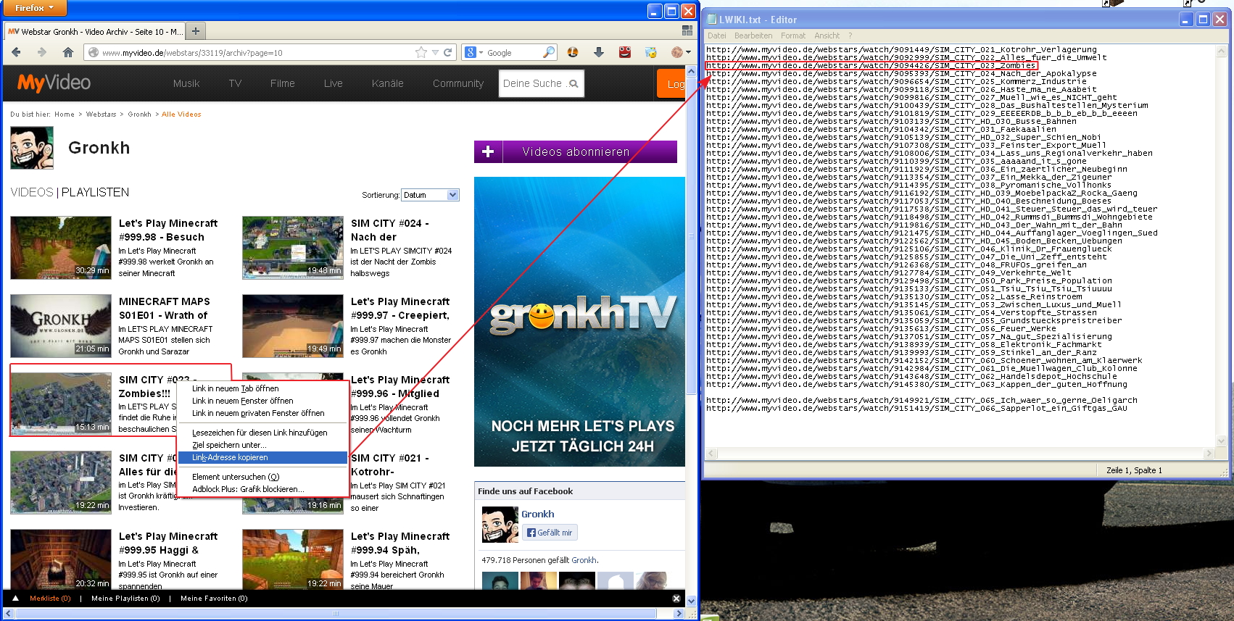
Task: Go to the Firefox home page icon
Action: click(x=68, y=52)
